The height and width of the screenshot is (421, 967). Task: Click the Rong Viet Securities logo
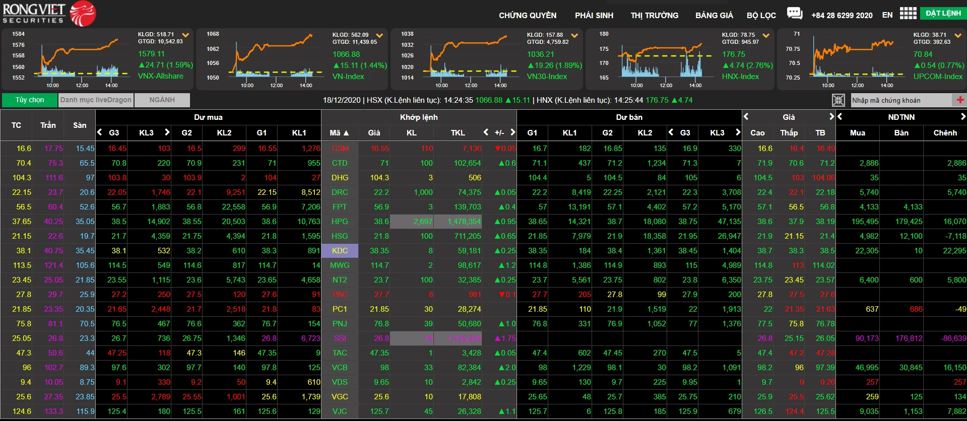(x=49, y=14)
